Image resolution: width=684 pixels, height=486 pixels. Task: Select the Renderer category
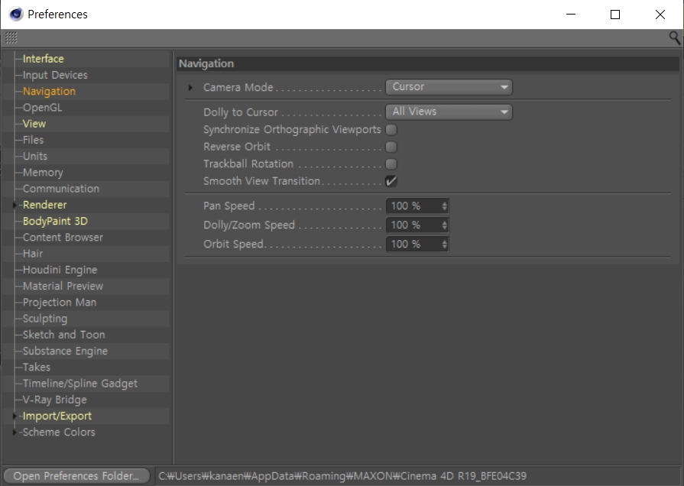(x=45, y=205)
